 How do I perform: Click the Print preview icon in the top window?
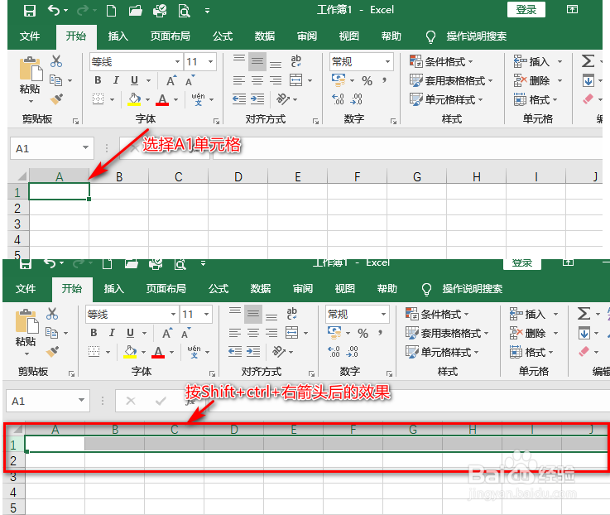point(184,11)
